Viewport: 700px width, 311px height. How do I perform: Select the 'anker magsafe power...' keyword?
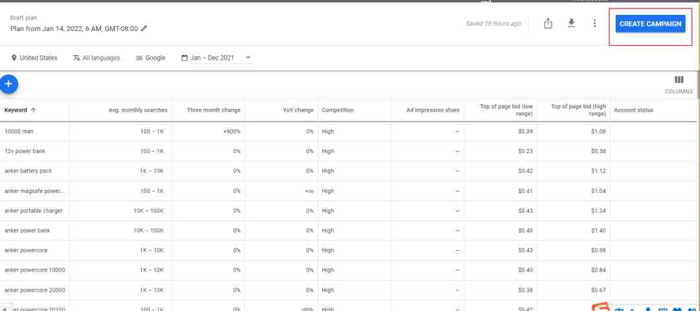(x=34, y=191)
